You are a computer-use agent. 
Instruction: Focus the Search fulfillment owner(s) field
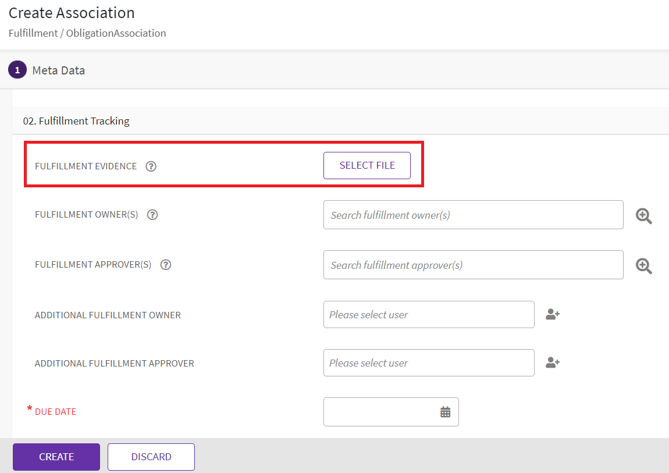pos(473,215)
